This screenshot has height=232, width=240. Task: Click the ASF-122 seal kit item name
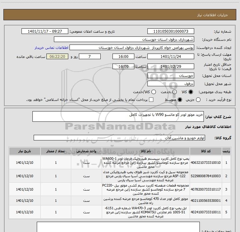[146, 176]
